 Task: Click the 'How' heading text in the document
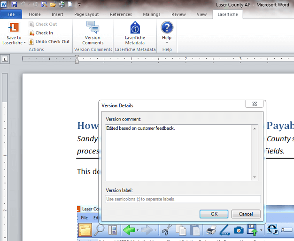(87, 126)
